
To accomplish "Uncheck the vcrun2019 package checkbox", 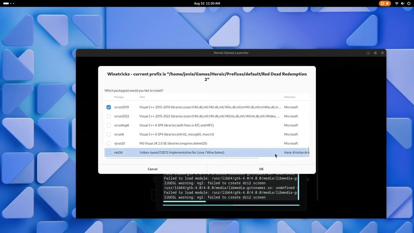I will point(109,107).
